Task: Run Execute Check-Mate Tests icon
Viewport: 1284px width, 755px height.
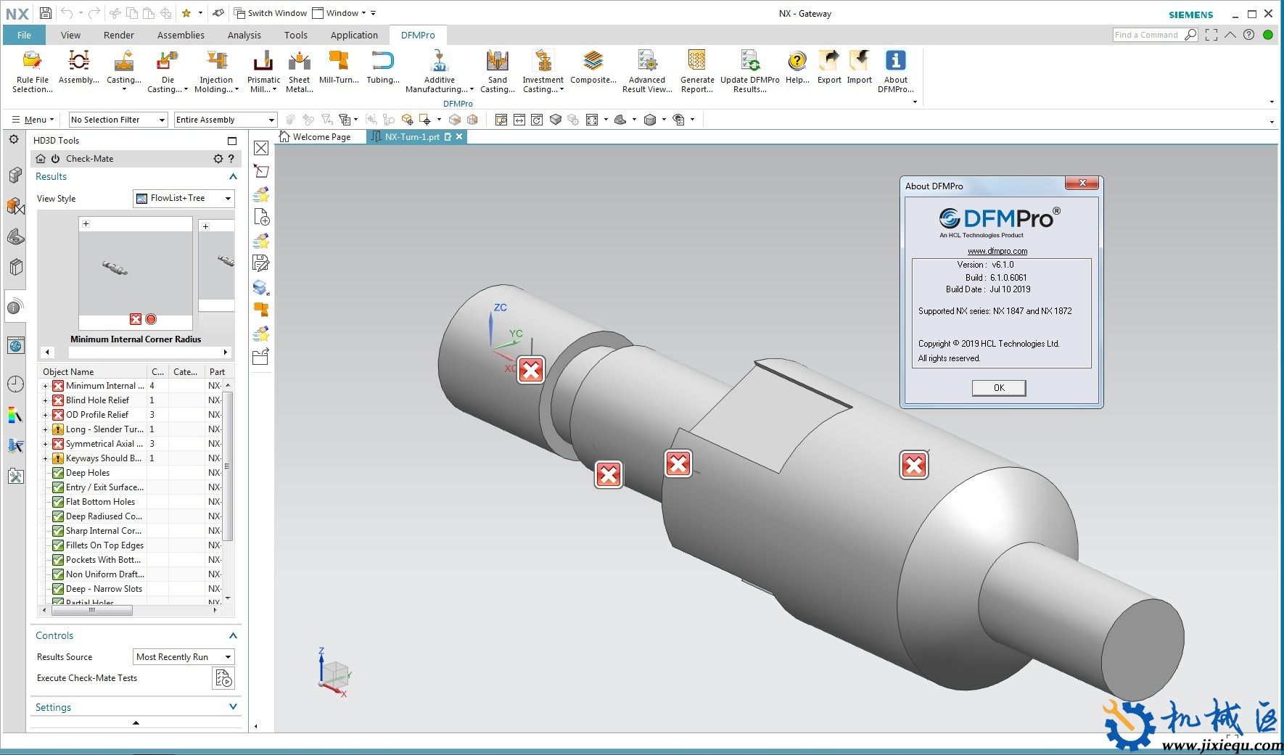Action: (223, 678)
